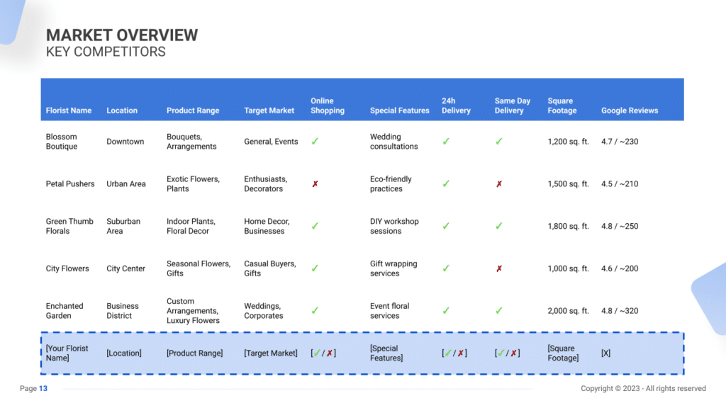Click the [Special Features] placeholder
The height and width of the screenshot is (408, 726).
pos(386,353)
